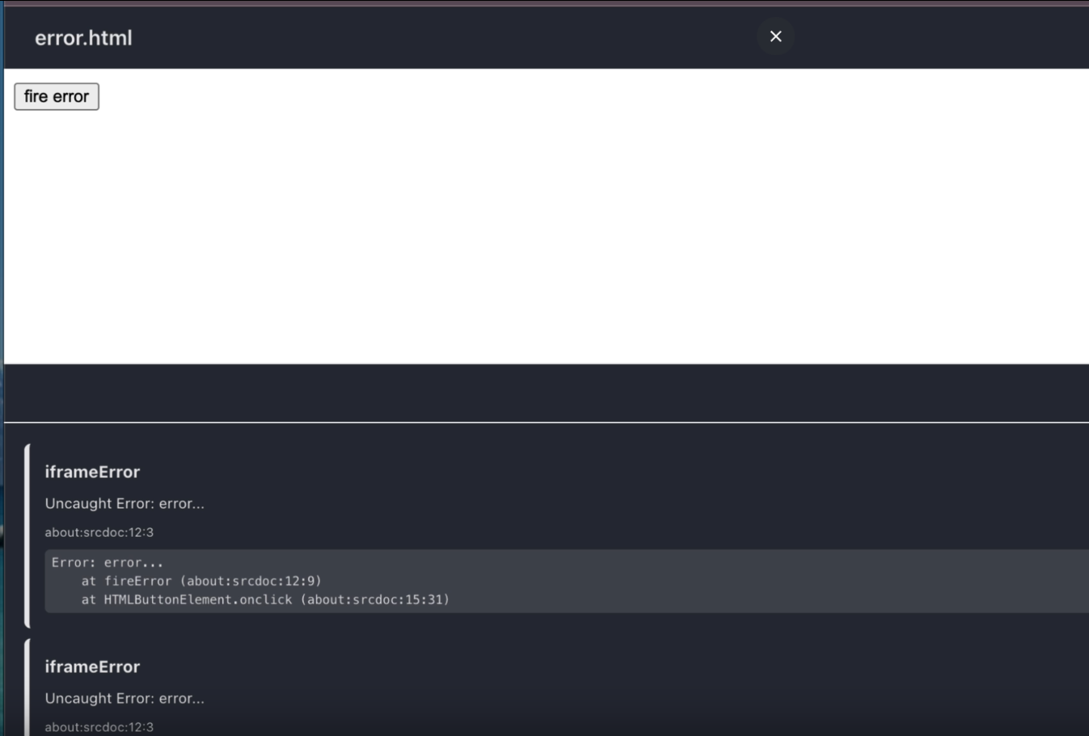The image size is (1089, 736).
Task: Select the second iframeError heading
Action: 92,666
